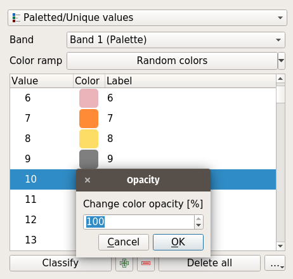Click the gray color swatch for value 9

[89, 159]
